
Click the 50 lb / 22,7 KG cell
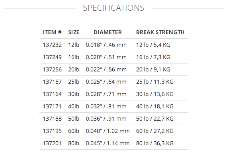coord(155,119)
